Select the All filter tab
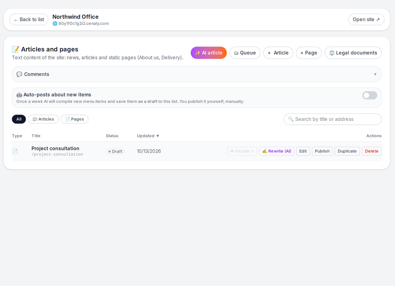This screenshot has width=395, height=286. click(x=19, y=119)
